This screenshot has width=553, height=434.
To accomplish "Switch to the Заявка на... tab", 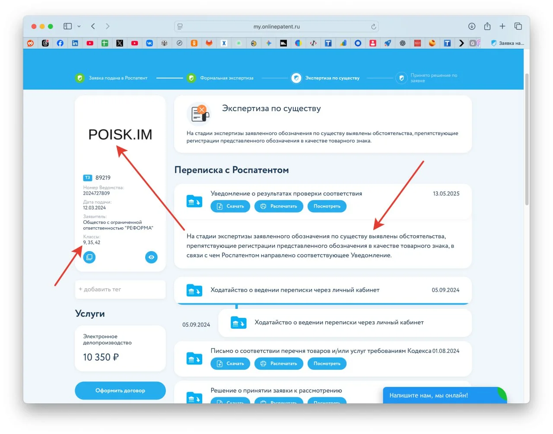I will click(x=508, y=43).
